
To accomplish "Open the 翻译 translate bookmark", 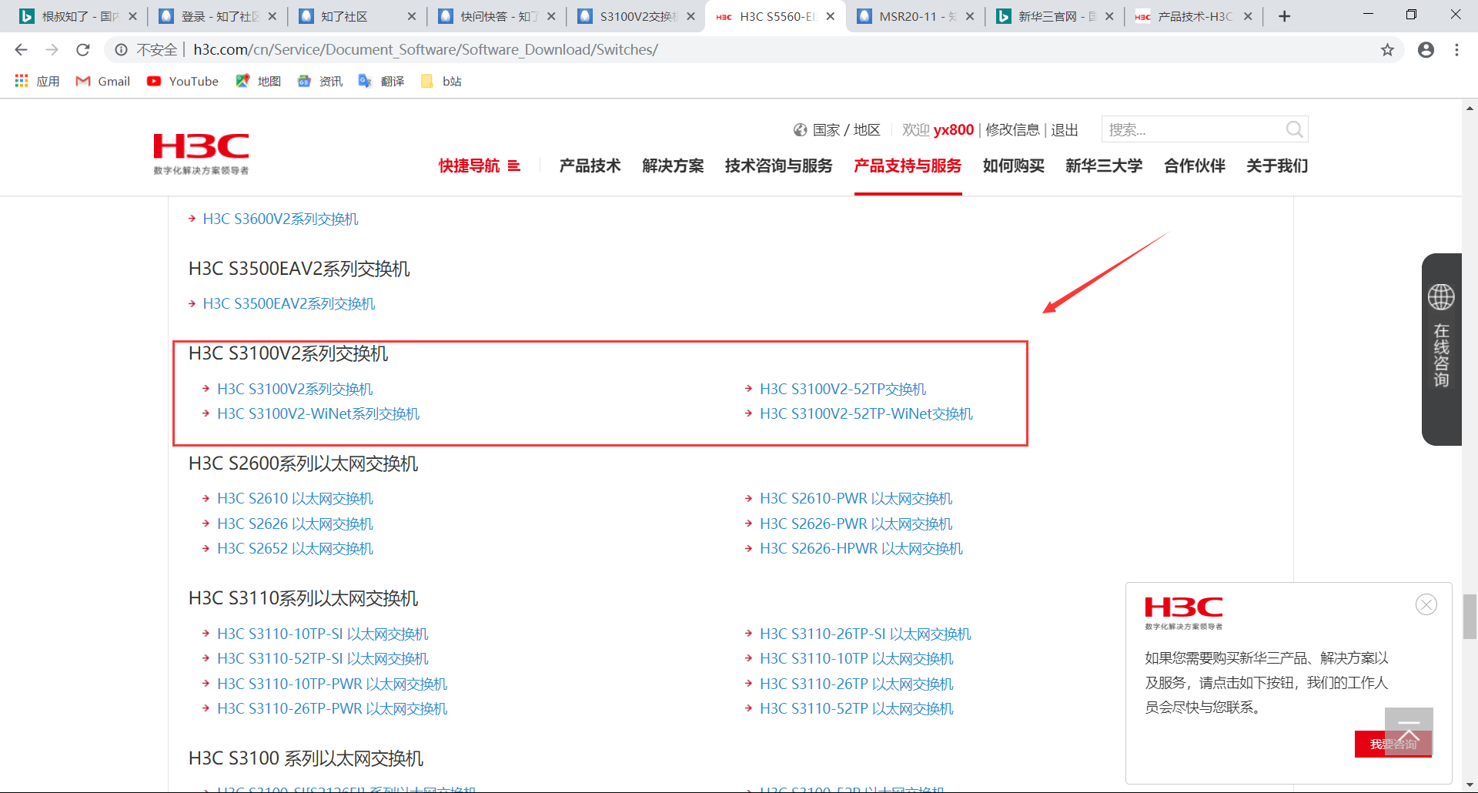I will point(382,81).
